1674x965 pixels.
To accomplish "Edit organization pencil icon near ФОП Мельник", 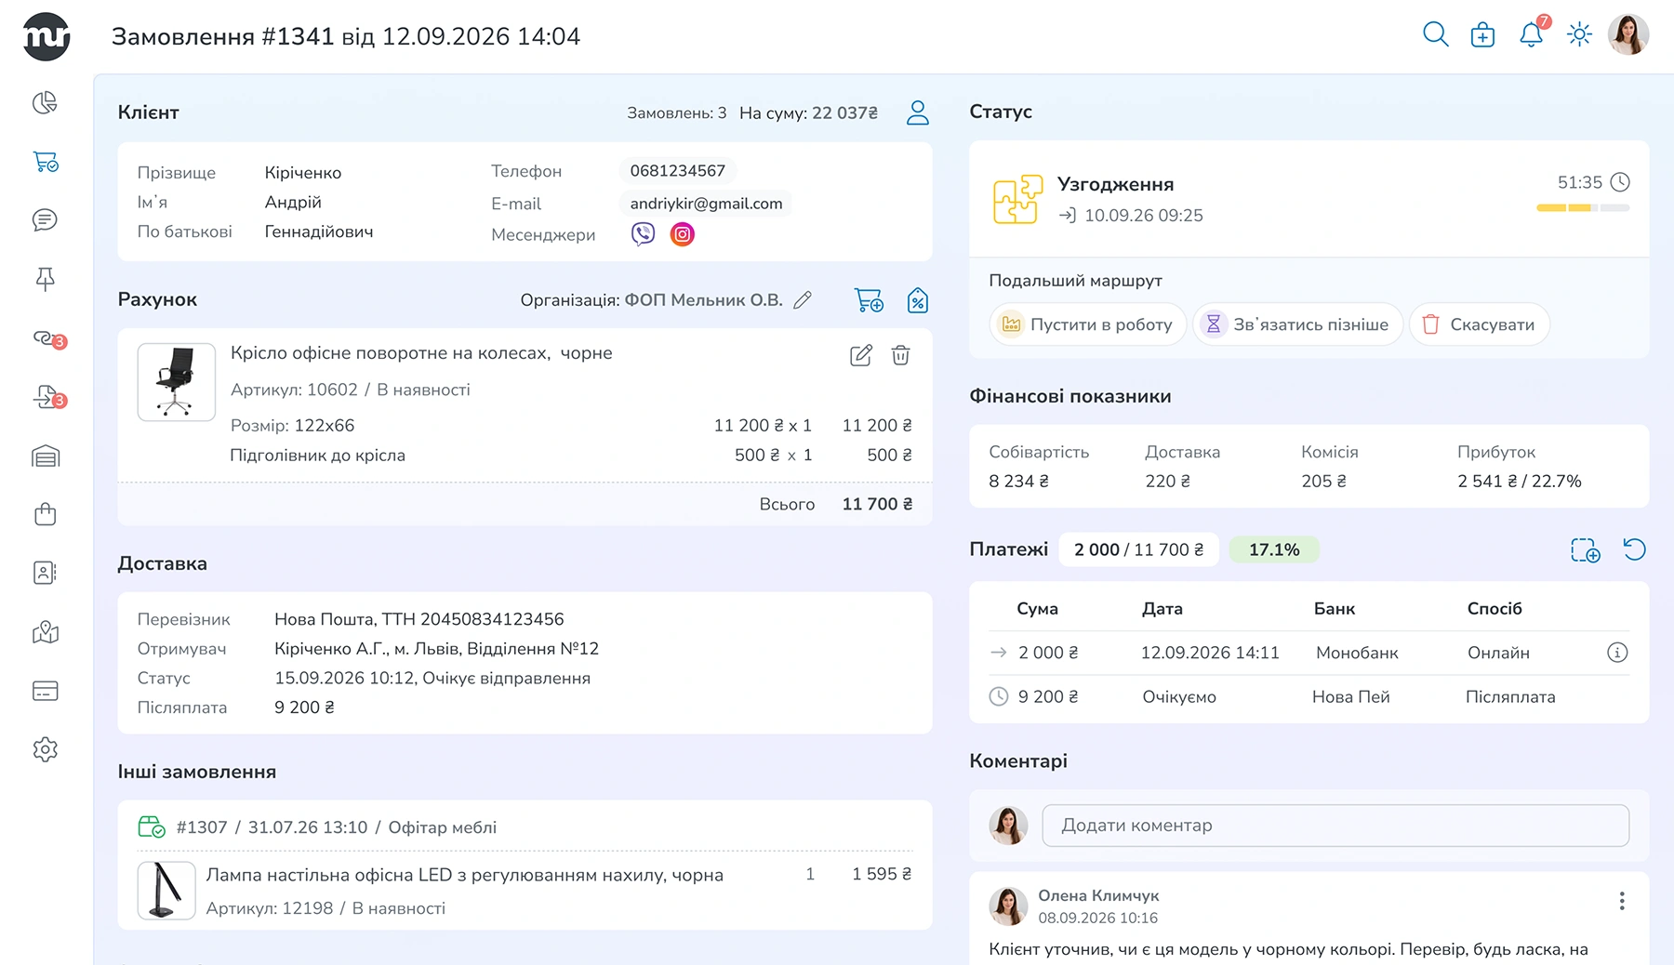I will coord(803,299).
